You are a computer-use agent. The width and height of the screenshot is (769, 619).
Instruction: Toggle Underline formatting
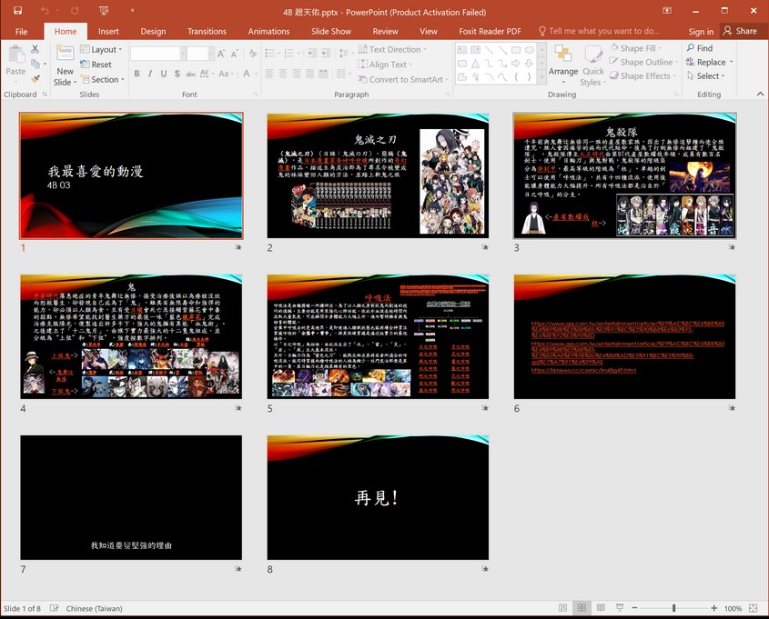coord(163,74)
